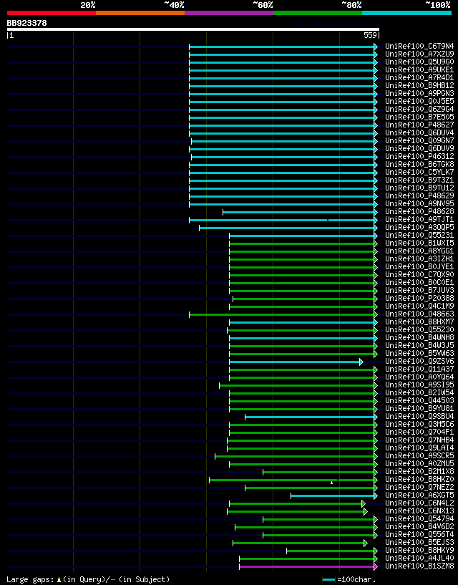This screenshot has height=585, width=458.
Task: Click the query end position 559
Action: pyautogui.click(x=371, y=35)
